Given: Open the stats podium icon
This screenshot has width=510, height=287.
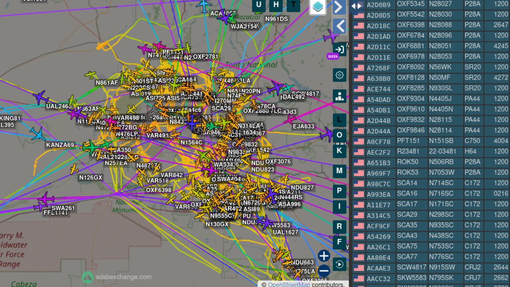Looking at the screenshot, I should 339,96.
